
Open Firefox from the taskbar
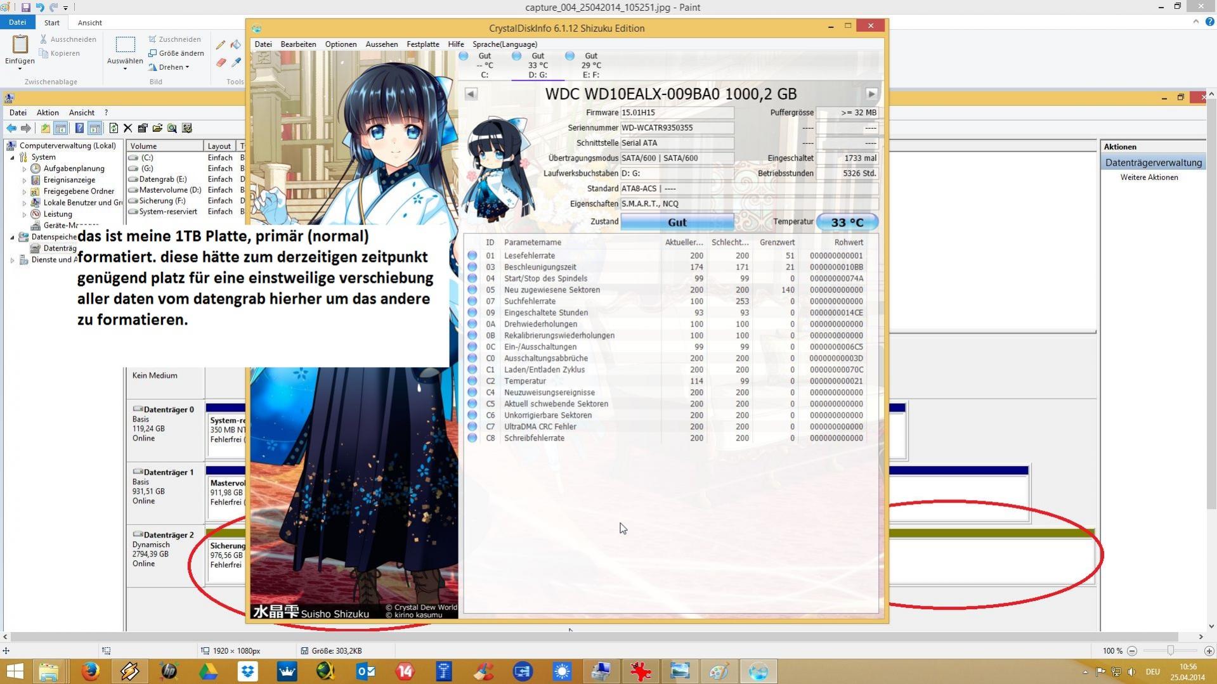90,671
